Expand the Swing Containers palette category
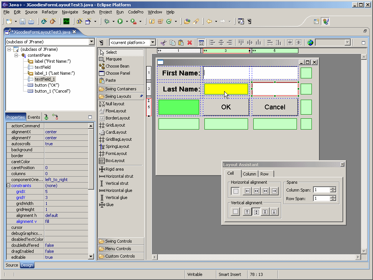The height and width of the screenshot is (280, 373). pyautogui.click(x=121, y=89)
